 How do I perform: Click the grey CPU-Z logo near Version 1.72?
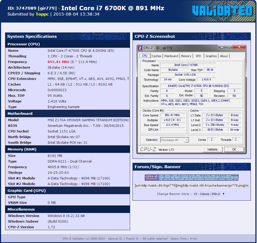[148, 149]
